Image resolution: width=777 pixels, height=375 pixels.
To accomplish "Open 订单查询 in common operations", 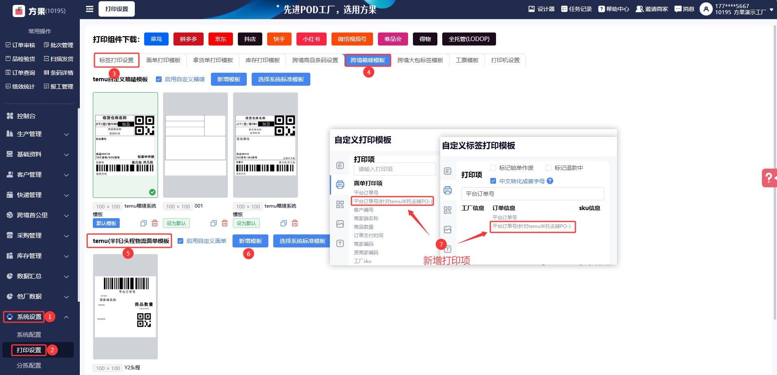I will pos(20,73).
